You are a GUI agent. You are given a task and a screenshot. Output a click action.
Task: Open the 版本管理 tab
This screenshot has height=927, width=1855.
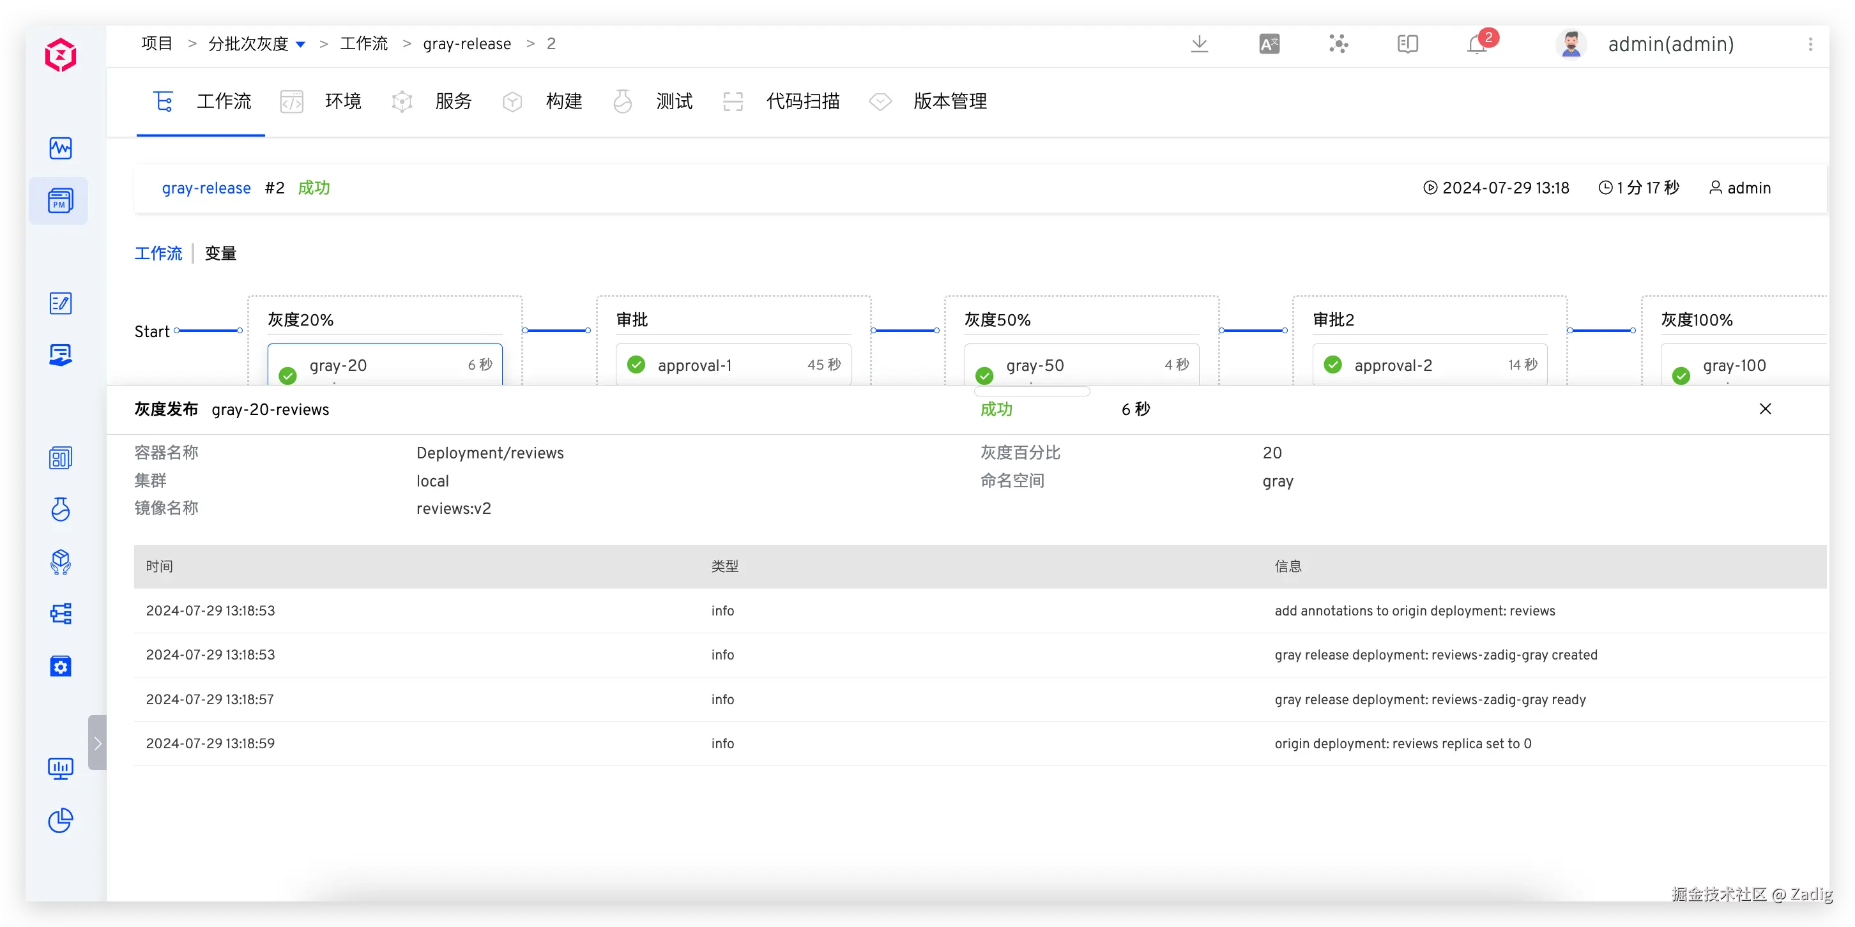pyautogui.click(x=949, y=102)
